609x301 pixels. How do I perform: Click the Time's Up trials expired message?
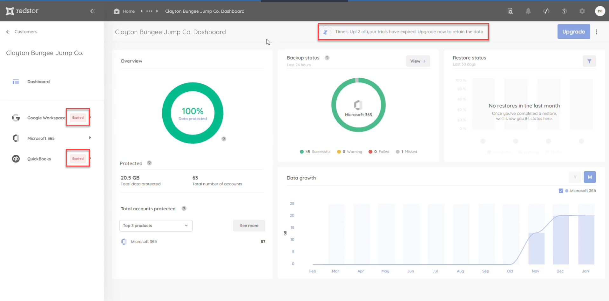click(409, 32)
